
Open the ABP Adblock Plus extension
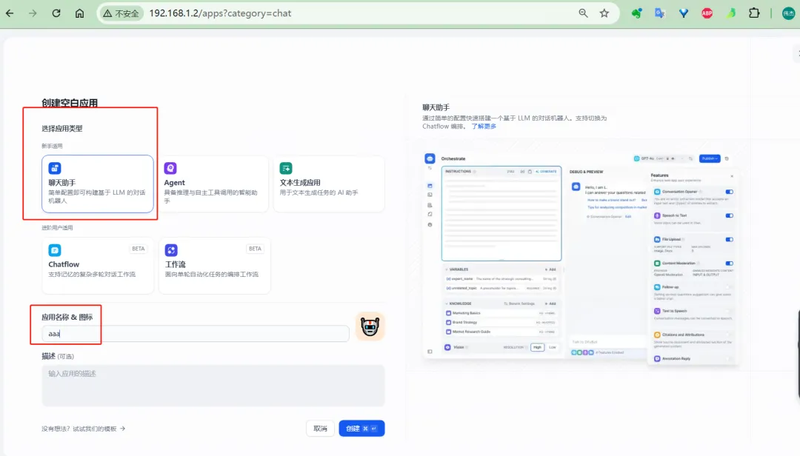pyautogui.click(x=707, y=13)
